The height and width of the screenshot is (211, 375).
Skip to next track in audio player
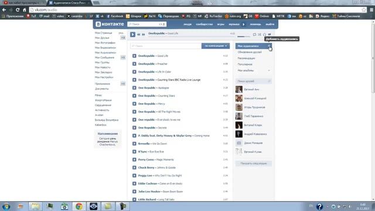point(144,35)
